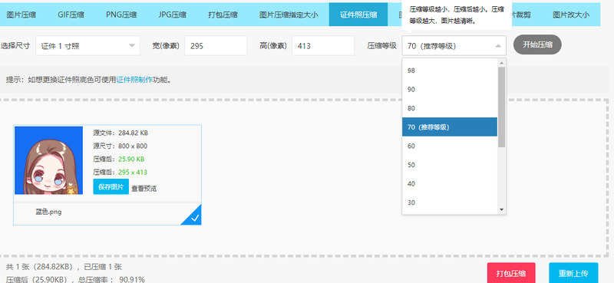
Task: Click the 保存图片 button
Action: [111, 186]
